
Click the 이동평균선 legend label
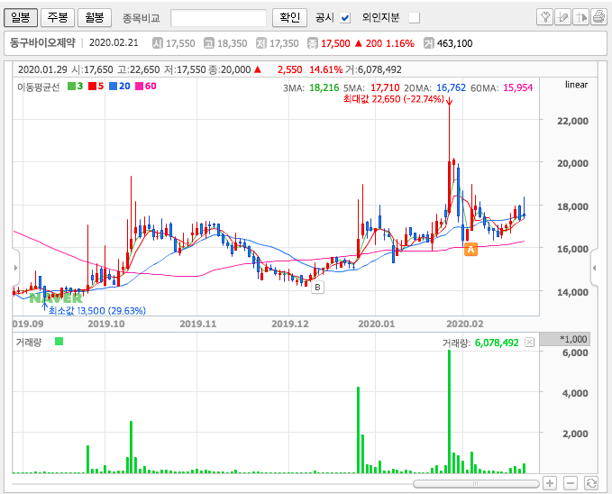[38, 87]
